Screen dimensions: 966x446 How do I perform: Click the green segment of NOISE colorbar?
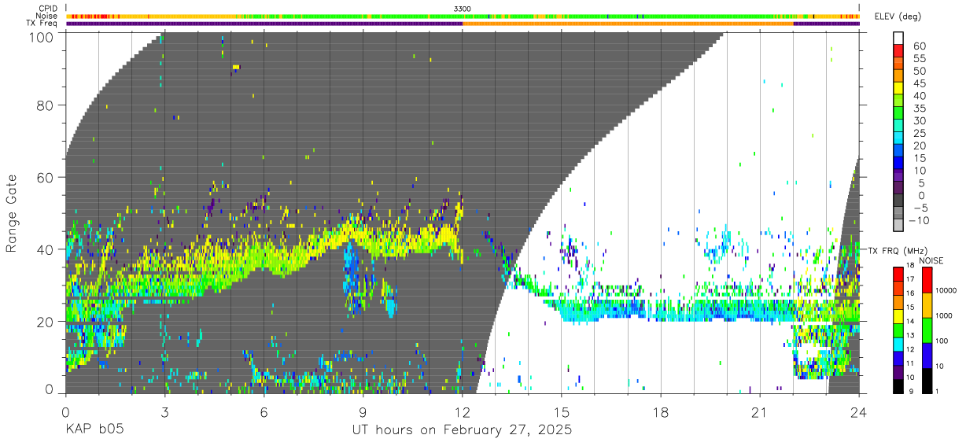click(x=927, y=330)
